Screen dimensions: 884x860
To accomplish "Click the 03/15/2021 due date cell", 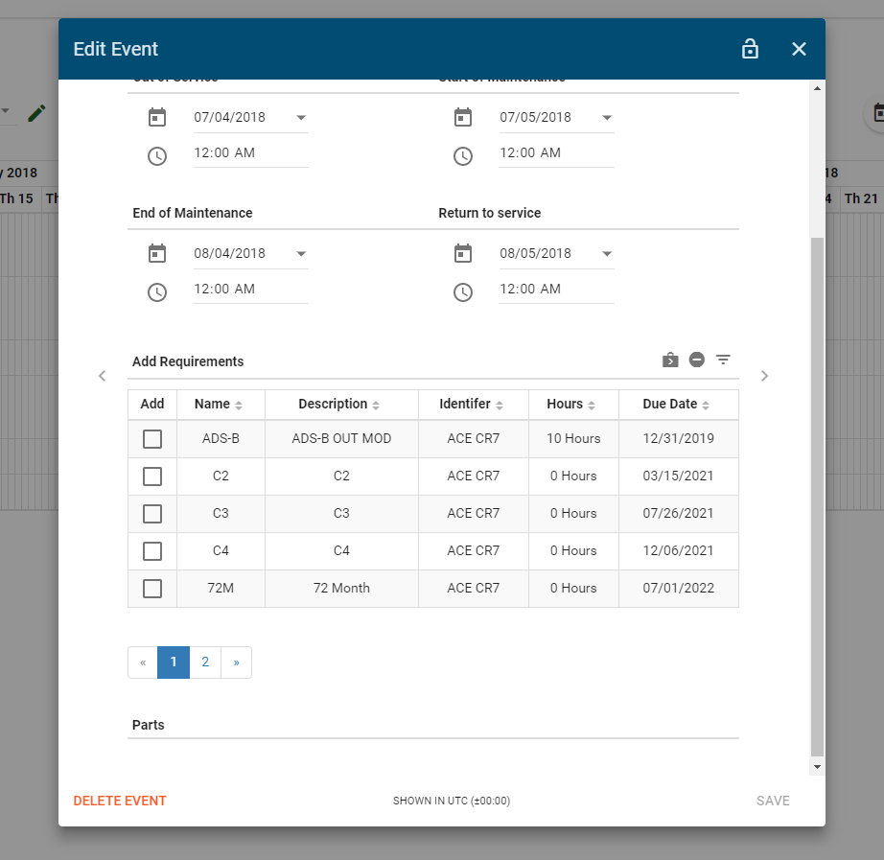I will [678, 476].
